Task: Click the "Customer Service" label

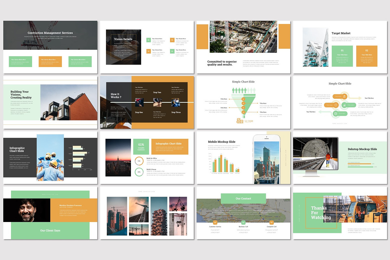Action: pyautogui.click(x=215, y=227)
